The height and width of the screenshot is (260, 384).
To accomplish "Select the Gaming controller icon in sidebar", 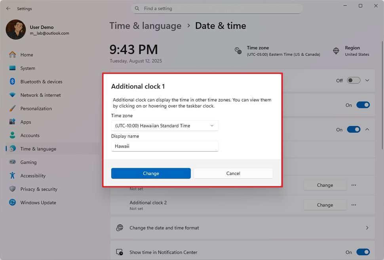I will tap(13, 162).
